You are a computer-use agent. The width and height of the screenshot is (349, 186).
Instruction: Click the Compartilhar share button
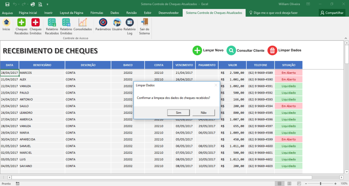[332, 13]
